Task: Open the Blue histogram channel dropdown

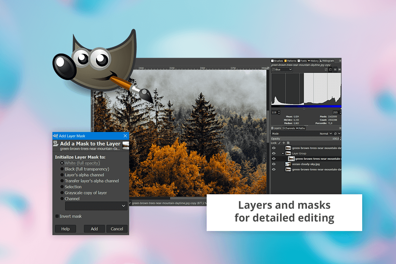Action: (282, 69)
